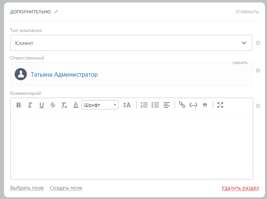Click СМЕНИТЬ to change responsible person

(x=240, y=63)
